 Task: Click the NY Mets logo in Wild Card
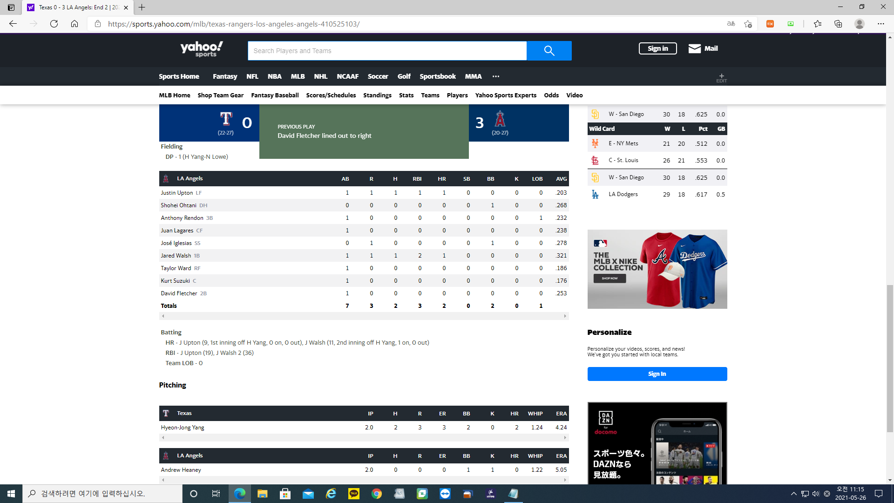point(595,143)
